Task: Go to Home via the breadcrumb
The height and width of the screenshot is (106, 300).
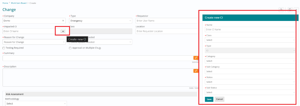Action: pos(5,3)
